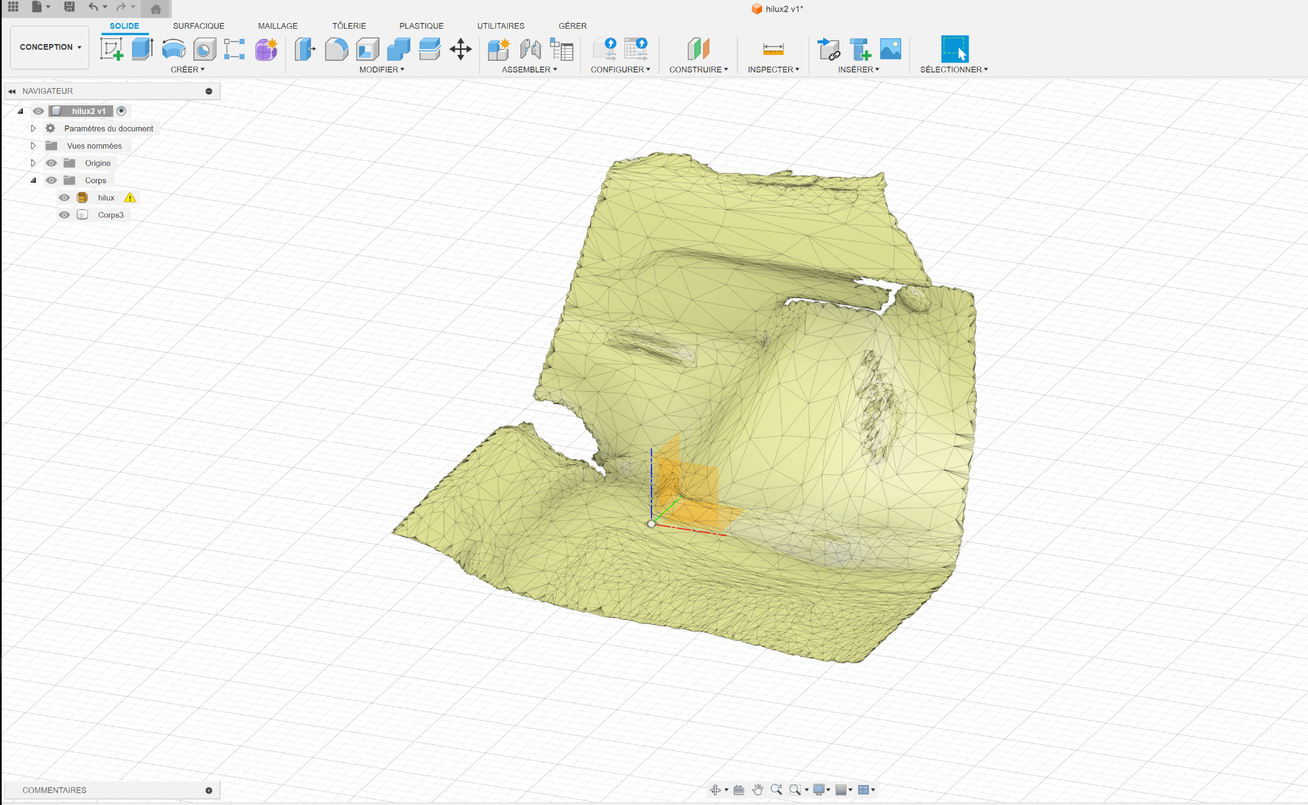The height and width of the screenshot is (805, 1308).
Task: Open the data panel grid icon
Action: point(13,7)
